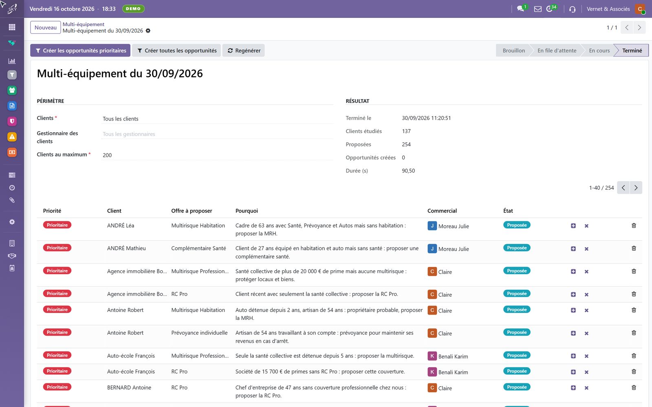652x407 pixels.
Task: Open the gear settings sidebar icon
Action: coord(12,222)
